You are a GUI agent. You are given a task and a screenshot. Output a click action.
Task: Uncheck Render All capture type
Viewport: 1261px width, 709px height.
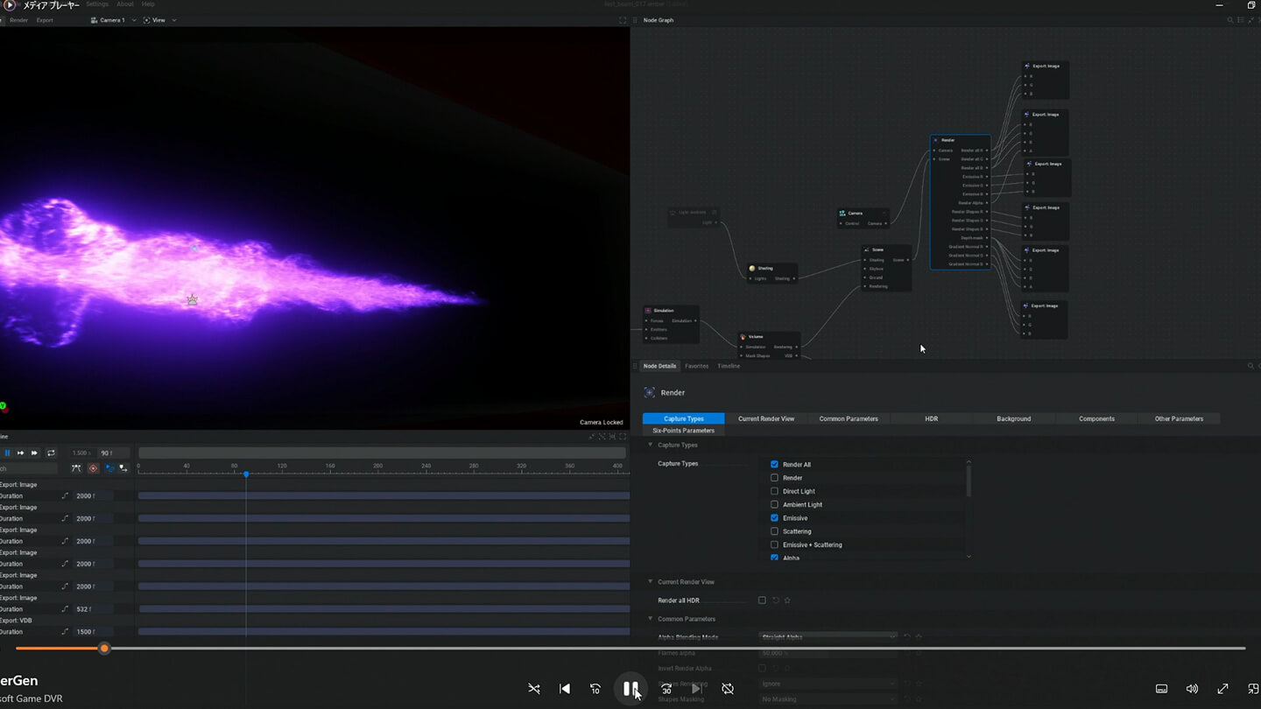[774, 465]
